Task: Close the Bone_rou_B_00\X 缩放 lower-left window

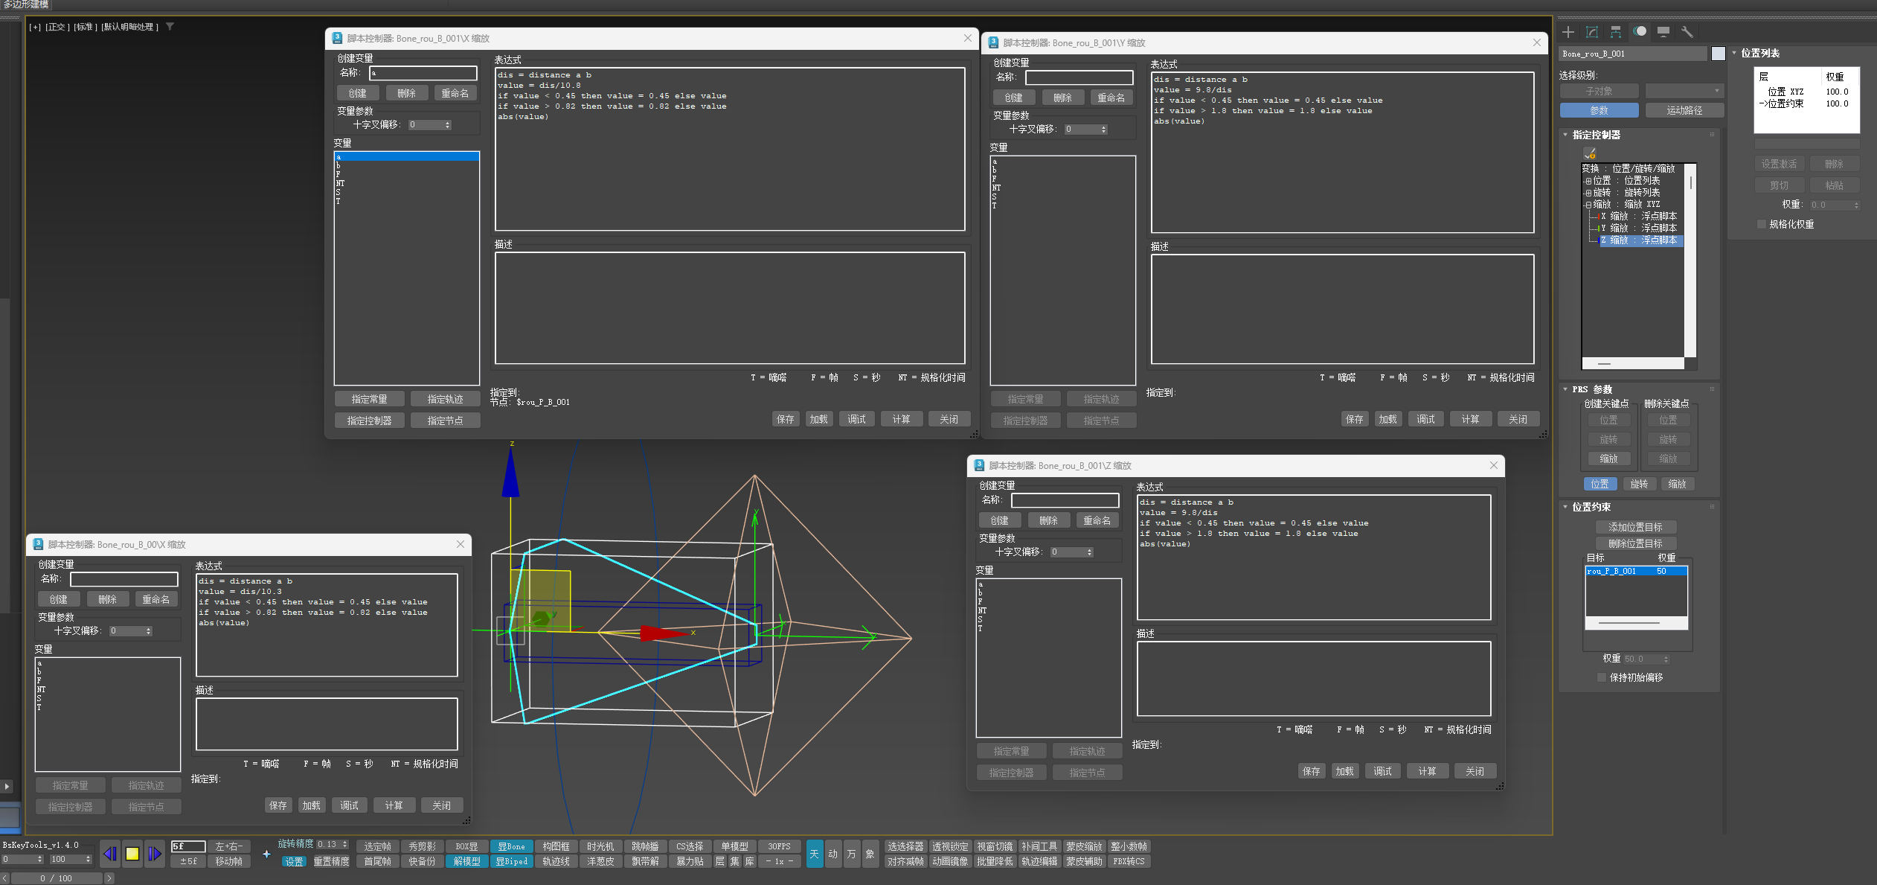Action: (461, 545)
